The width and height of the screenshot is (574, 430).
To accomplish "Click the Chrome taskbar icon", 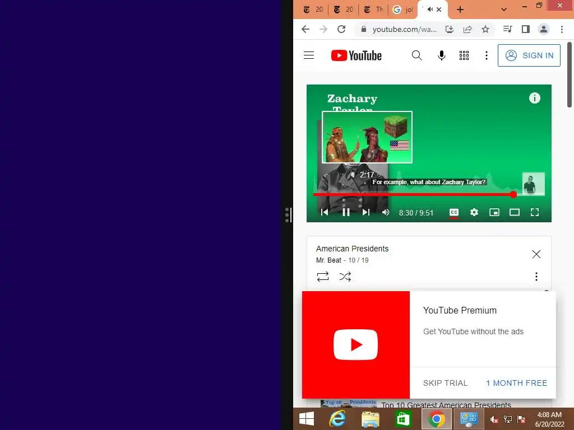I will point(436,419).
